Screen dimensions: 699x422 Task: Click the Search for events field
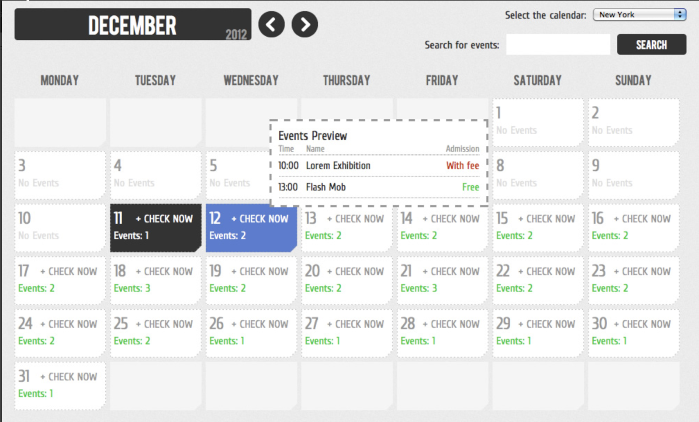(558, 45)
